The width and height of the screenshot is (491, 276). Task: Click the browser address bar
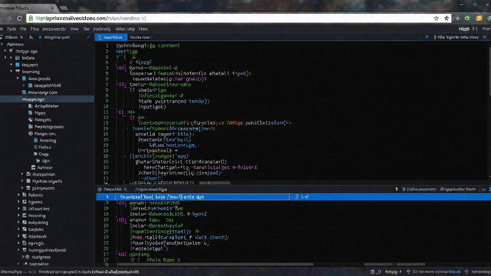[230, 18]
